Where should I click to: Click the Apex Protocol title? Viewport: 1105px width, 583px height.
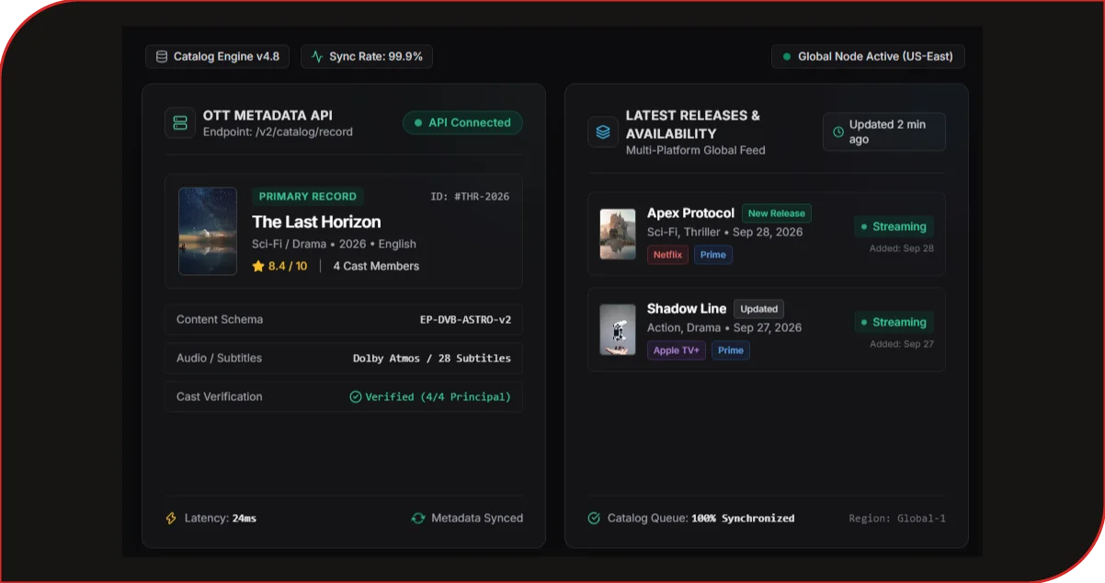[x=690, y=213]
